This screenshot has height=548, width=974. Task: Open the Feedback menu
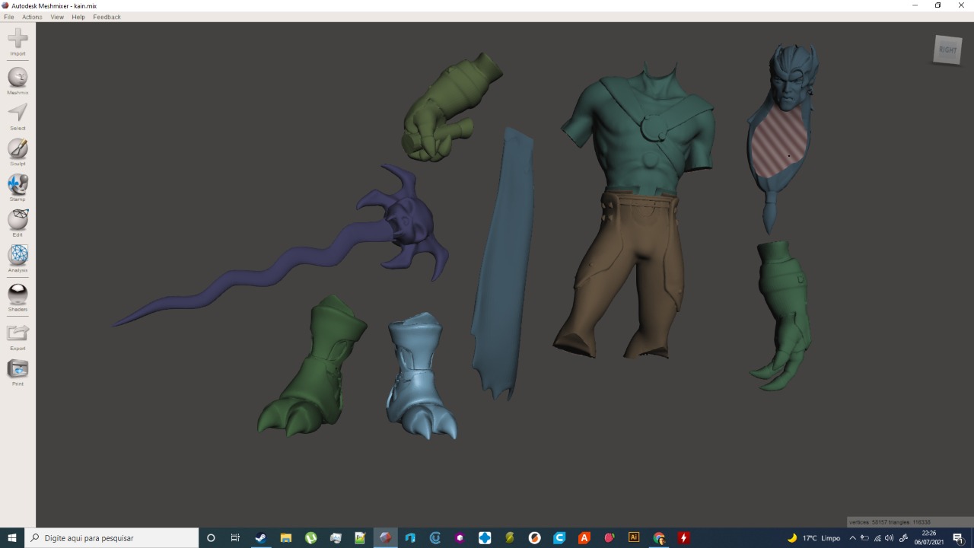click(107, 17)
